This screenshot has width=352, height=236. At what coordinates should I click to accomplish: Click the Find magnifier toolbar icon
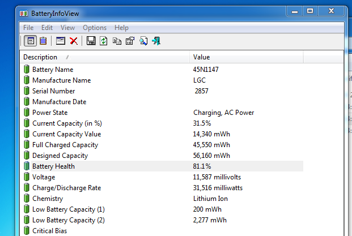click(x=143, y=41)
